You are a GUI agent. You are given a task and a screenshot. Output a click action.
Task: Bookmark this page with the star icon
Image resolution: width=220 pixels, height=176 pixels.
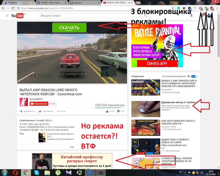(173, 8)
